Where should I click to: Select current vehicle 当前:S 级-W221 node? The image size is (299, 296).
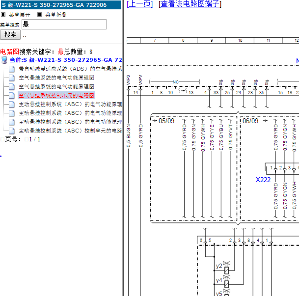(x=66, y=60)
